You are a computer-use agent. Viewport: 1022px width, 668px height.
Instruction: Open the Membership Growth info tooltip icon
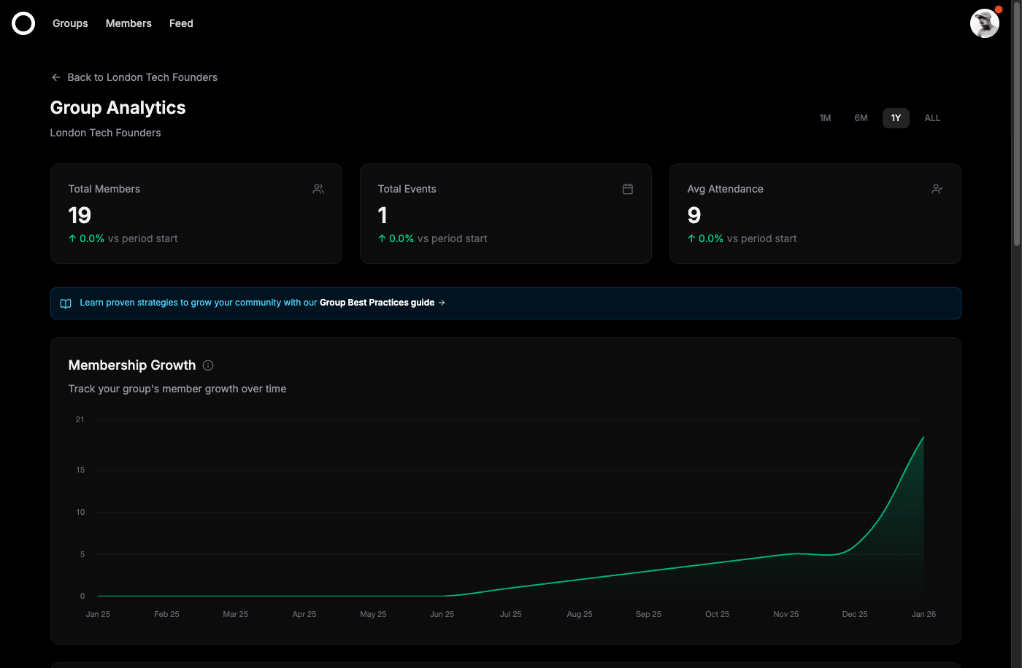click(x=207, y=365)
